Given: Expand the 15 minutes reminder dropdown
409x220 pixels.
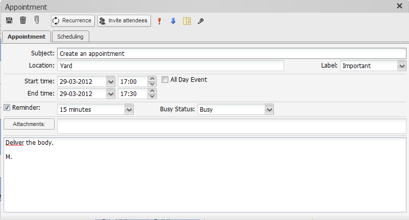Looking at the screenshot, I should coord(129,109).
